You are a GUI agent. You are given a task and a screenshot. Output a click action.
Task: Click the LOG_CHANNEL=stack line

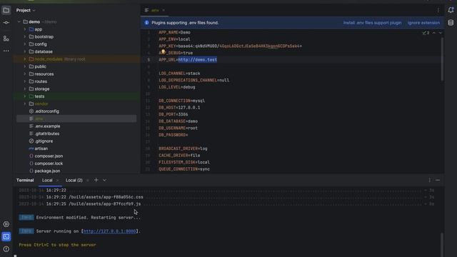coord(179,74)
